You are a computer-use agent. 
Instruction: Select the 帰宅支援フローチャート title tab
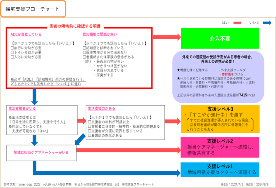33,9
